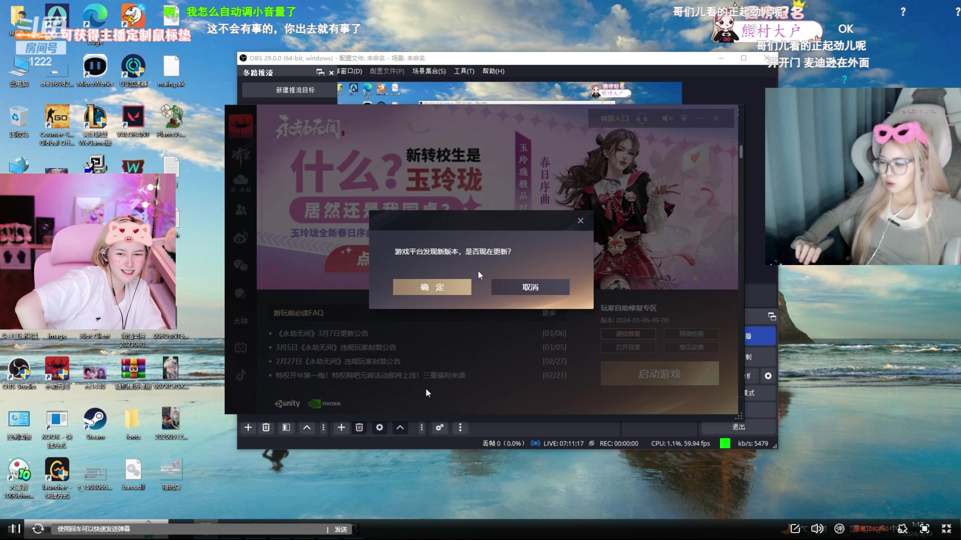Open the 3月7日更新公告 news item
The height and width of the screenshot is (540, 961).
click(x=322, y=333)
